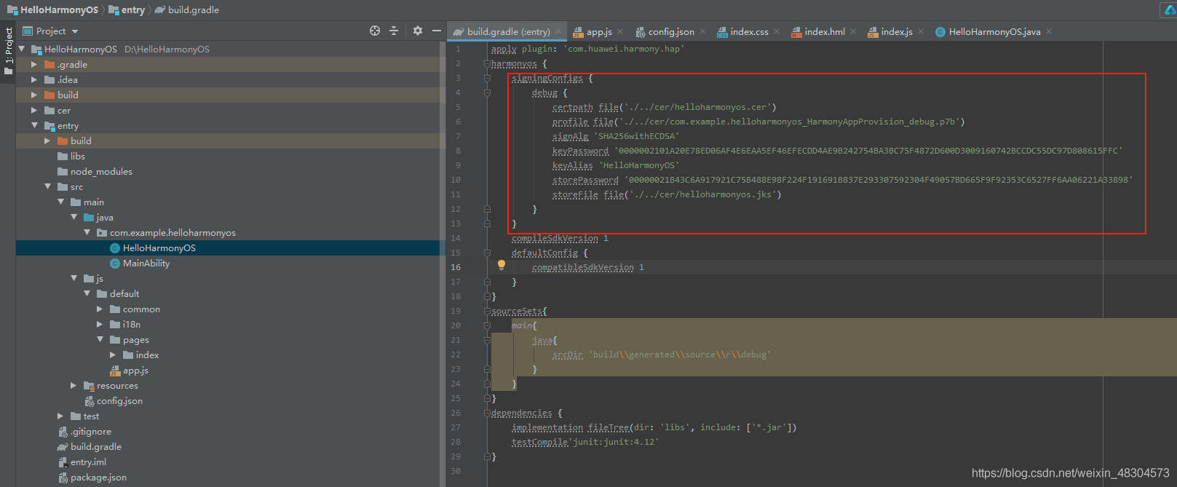Click the locate/scroll-to-source target icon
Image resolution: width=1177 pixels, height=487 pixels.
pyautogui.click(x=375, y=31)
